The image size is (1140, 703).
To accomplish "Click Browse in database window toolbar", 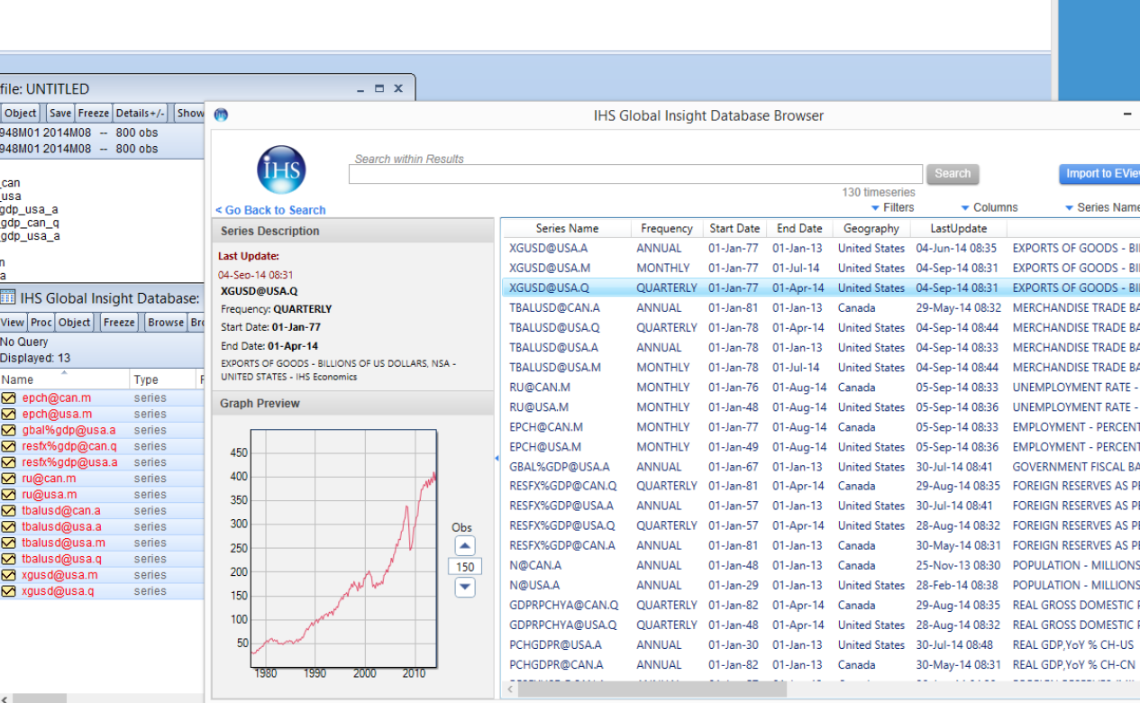I will [x=166, y=322].
